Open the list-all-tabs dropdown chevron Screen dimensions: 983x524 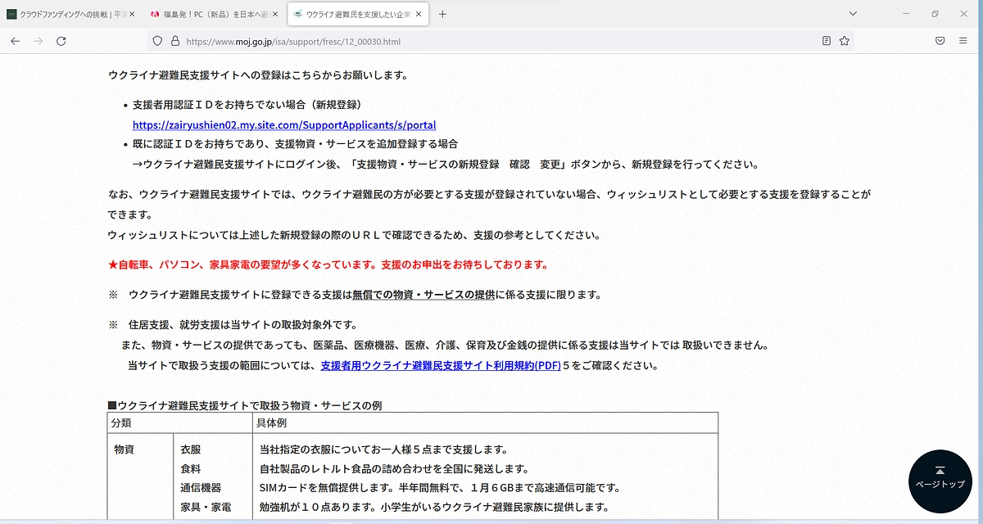[x=854, y=14]
